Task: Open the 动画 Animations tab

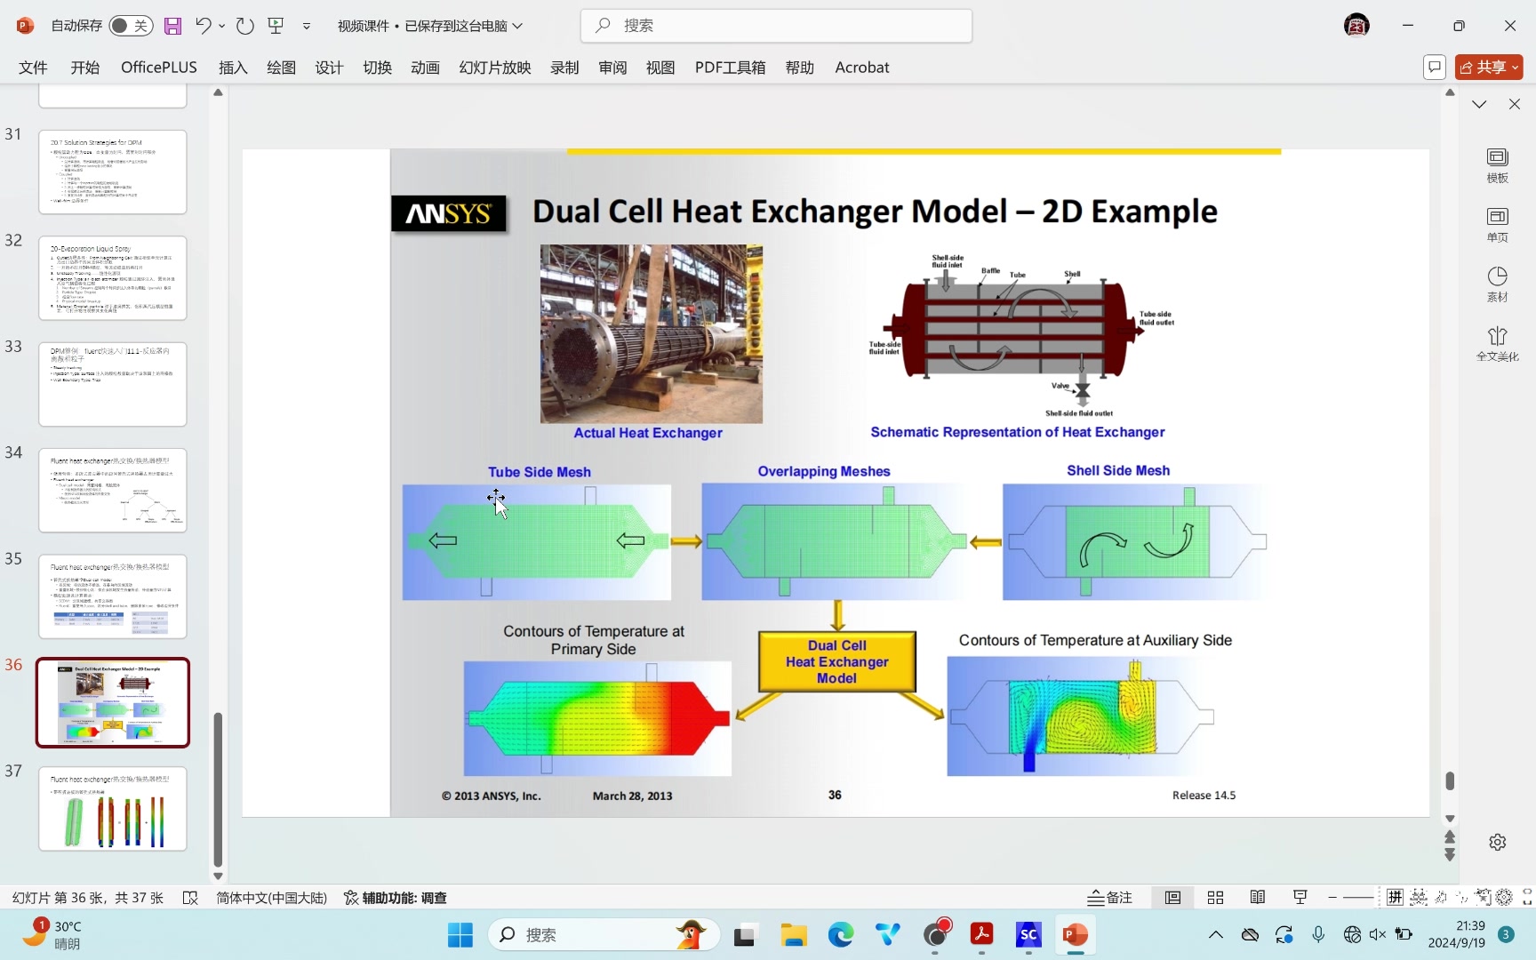Action: click(425, 68)
